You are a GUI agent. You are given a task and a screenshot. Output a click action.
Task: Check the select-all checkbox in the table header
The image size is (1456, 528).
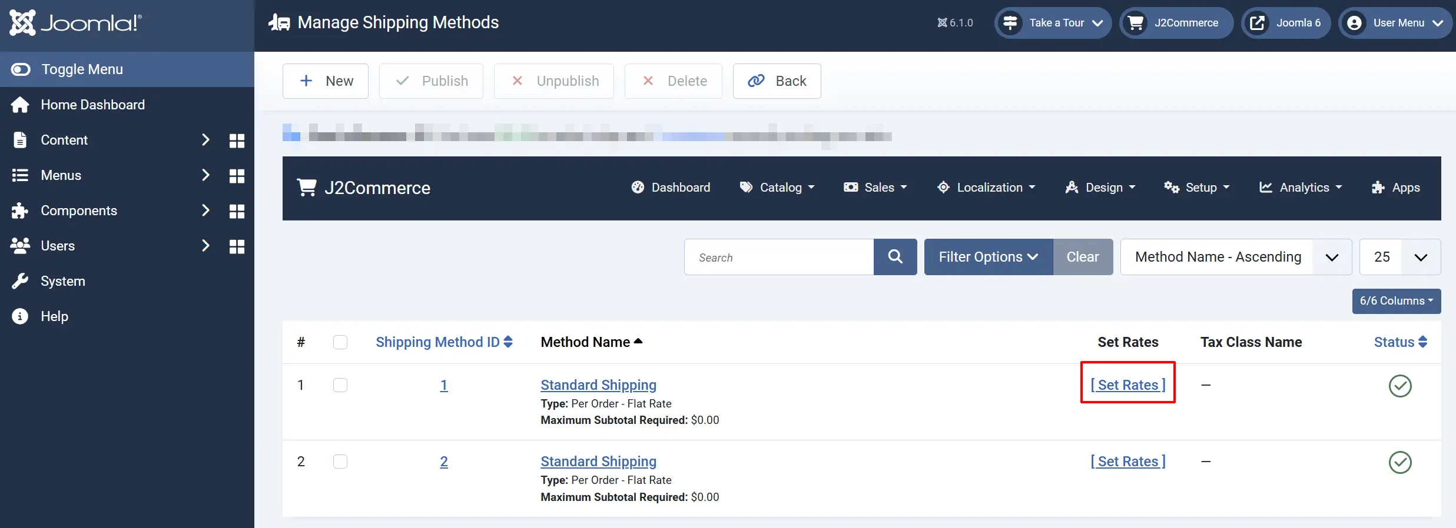click(340, 342)
